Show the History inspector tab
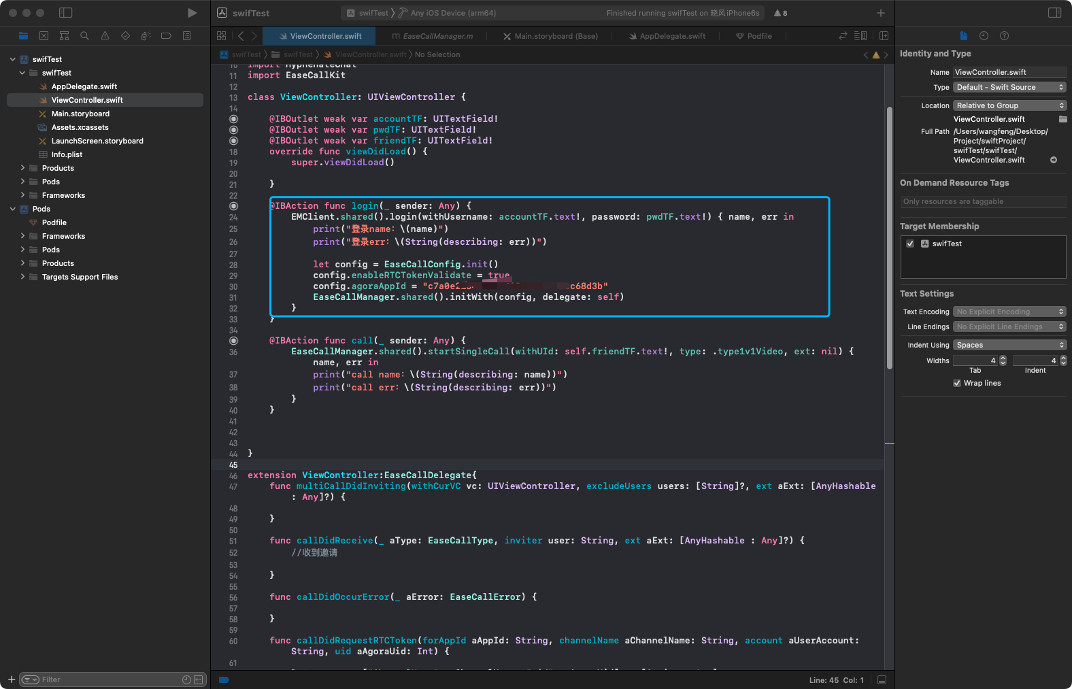1072x689 pixels. click(x=984, y=35)
